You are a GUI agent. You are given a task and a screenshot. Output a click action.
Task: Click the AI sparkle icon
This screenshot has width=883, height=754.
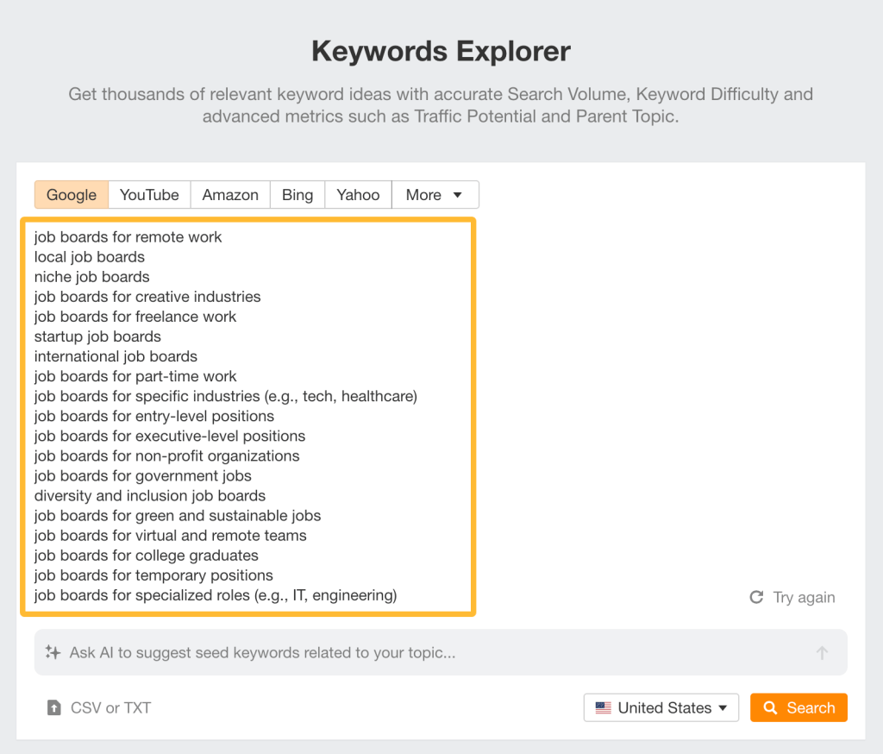point(53,652)
